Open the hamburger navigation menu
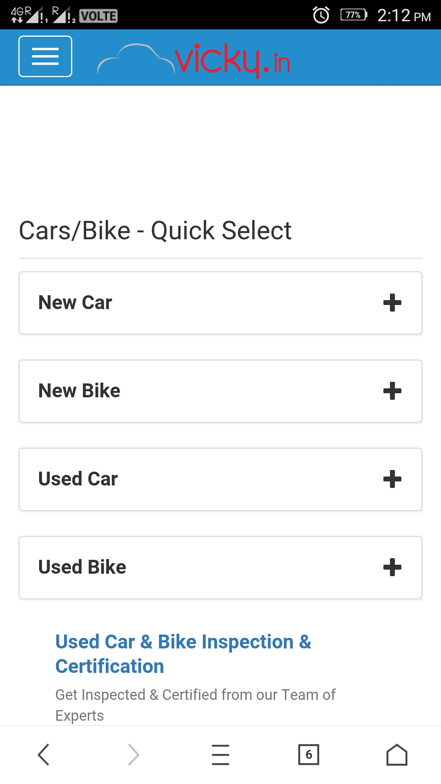Image resolution: width=441 pixels, height=784 pixels. pyautogui.click(x=45, y=56)
